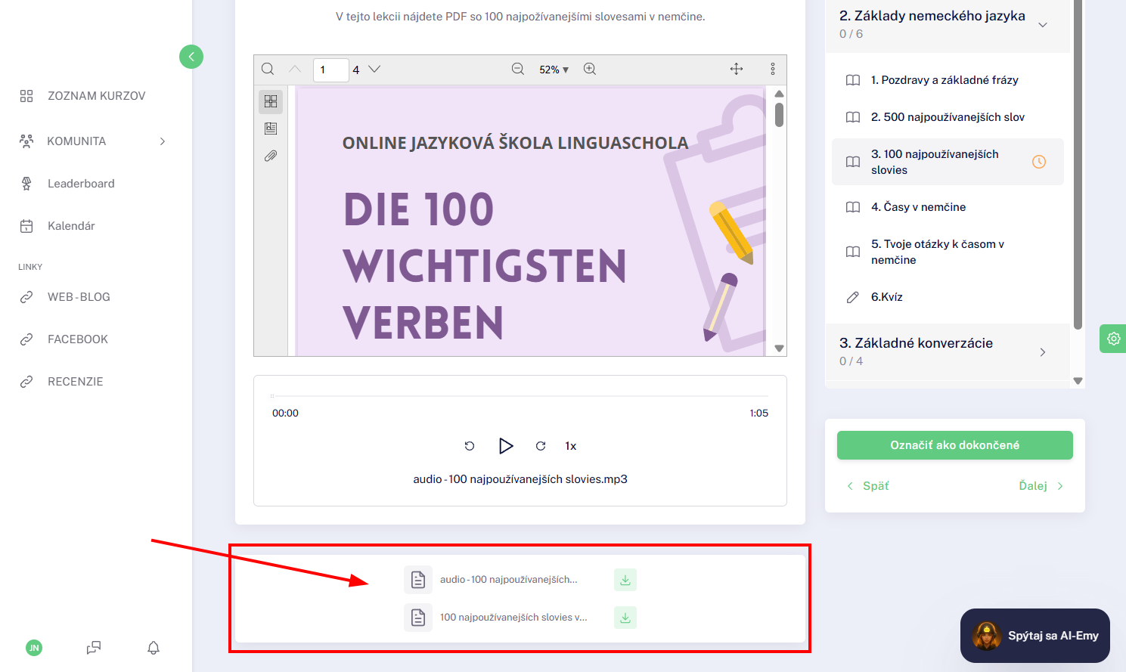Download the 100 najpoužívanejších slovies file
The height and width of the screenshot is (672, 1126).
point(625,618)
